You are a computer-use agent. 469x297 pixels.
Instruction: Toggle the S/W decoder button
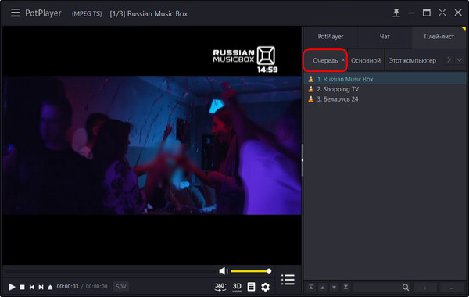[120, 287]
